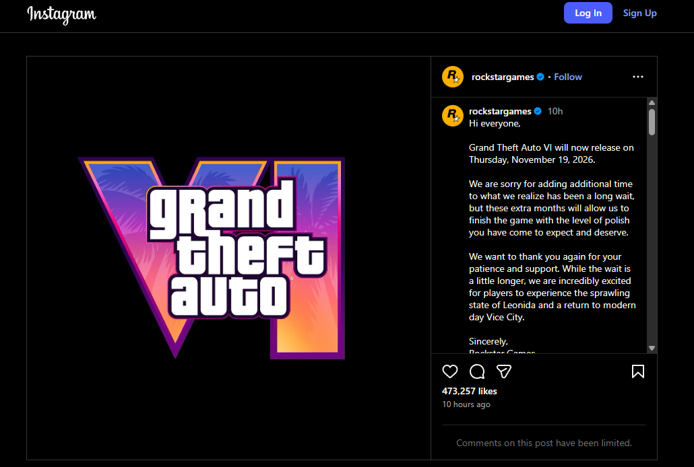
Task: Click the 10h timestamp
Action: coord(555,112)
